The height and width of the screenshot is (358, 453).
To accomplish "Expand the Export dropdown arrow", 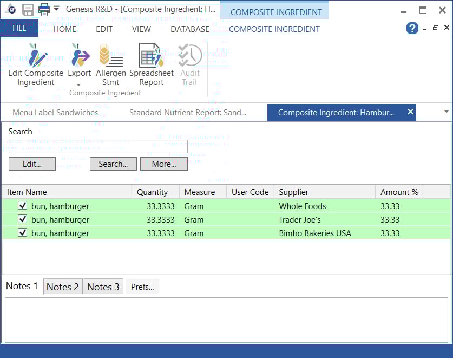I will pos(79,85).
